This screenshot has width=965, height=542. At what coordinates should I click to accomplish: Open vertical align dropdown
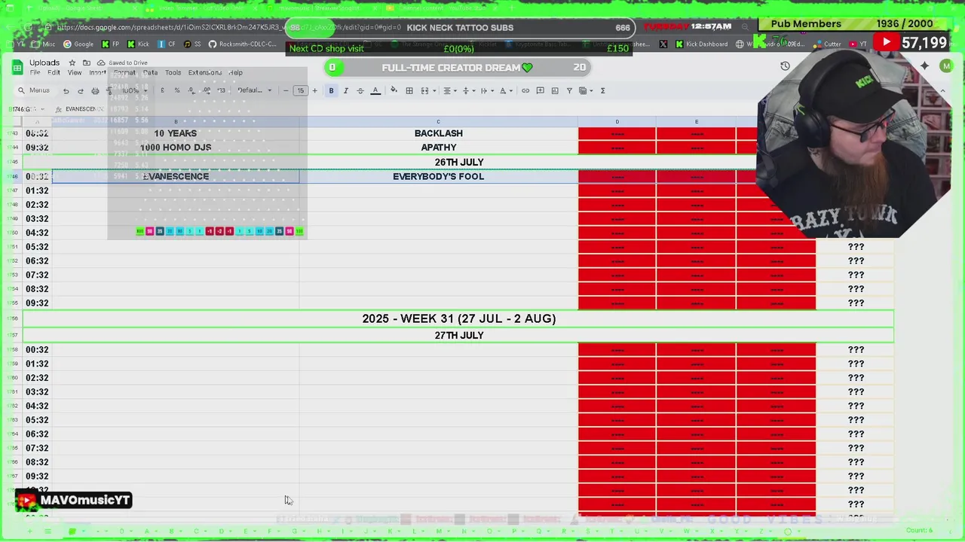[467, 90]
